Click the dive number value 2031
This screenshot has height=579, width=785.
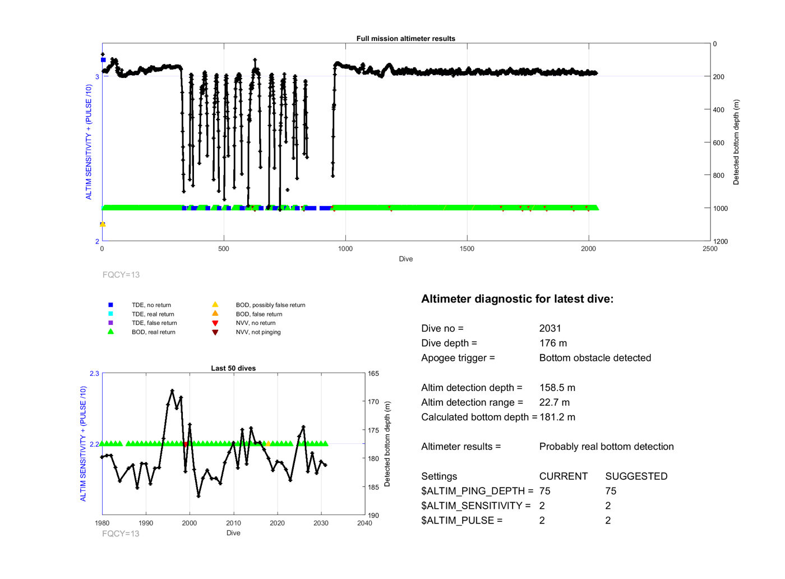coord(550,328)
